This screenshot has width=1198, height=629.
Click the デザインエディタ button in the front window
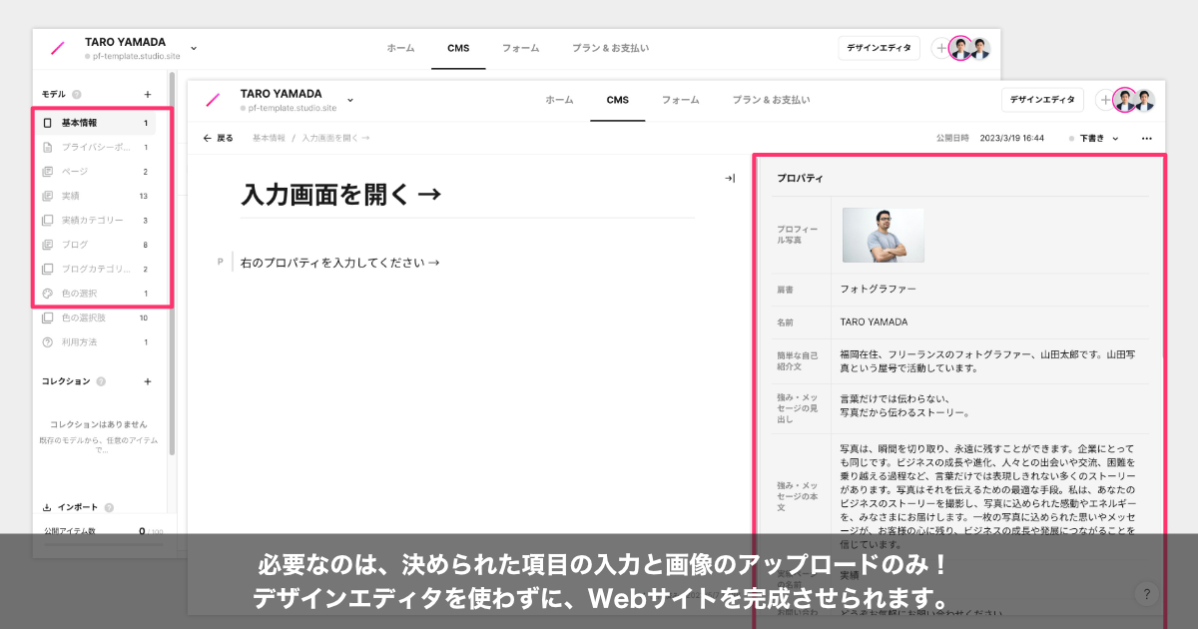pyautogui.click(x=1042, y=100)
